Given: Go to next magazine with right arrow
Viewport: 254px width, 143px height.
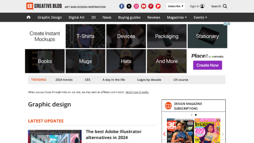Looking at the screenshot, I should 223,134.
